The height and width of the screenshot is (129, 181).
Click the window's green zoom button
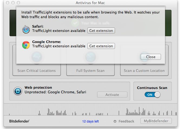pos(18,3)
